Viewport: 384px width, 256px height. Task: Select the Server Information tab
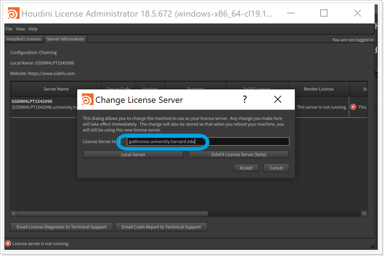click(x=65, y=39)
